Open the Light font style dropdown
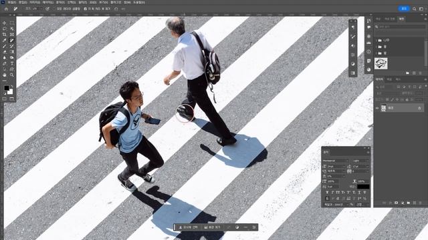 361,161
